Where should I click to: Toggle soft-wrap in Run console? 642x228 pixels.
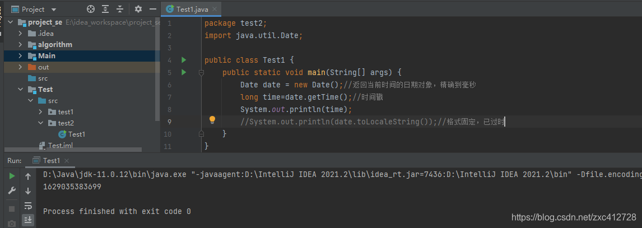[x=28, y=205]
